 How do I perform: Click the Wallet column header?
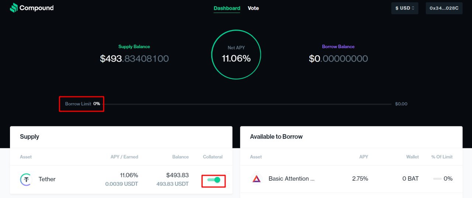413,157
